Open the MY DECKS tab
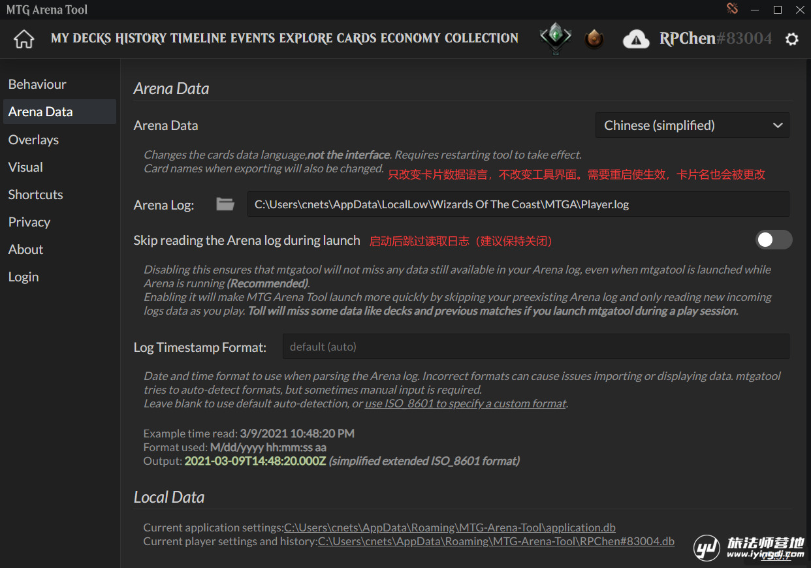Viewport: 811px width, 568px height. click(x=81, y=39)
